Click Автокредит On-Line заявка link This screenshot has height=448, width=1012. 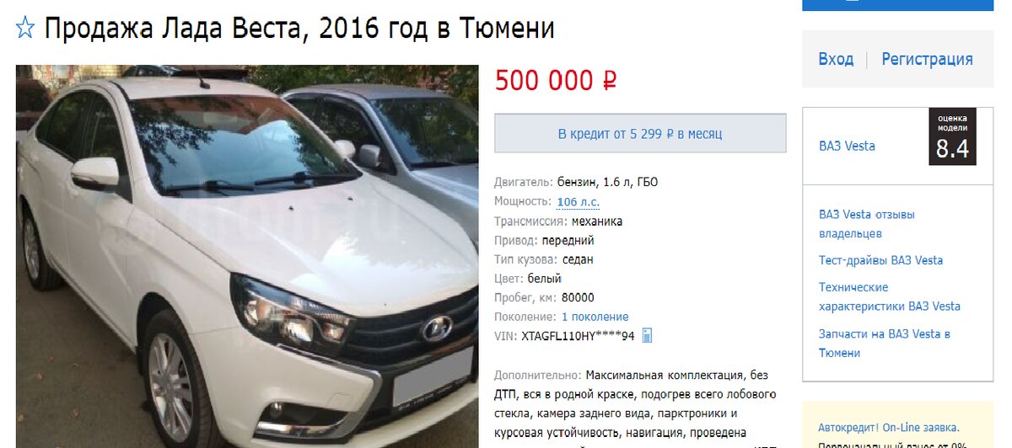coord(889,428)
